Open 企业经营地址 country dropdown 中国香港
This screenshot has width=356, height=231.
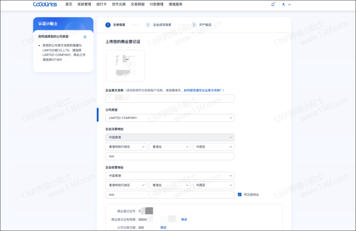click(170, 176)
